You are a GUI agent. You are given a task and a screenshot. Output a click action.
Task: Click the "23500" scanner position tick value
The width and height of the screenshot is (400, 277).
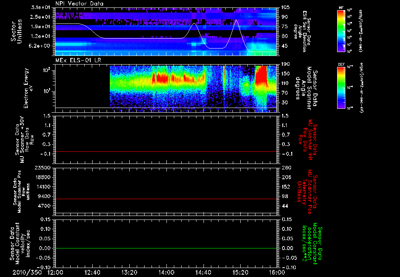[43, 168]
